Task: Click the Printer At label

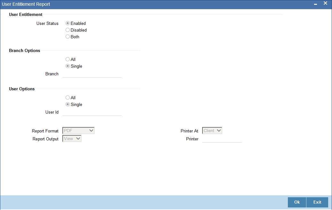Action: (189, 131)
